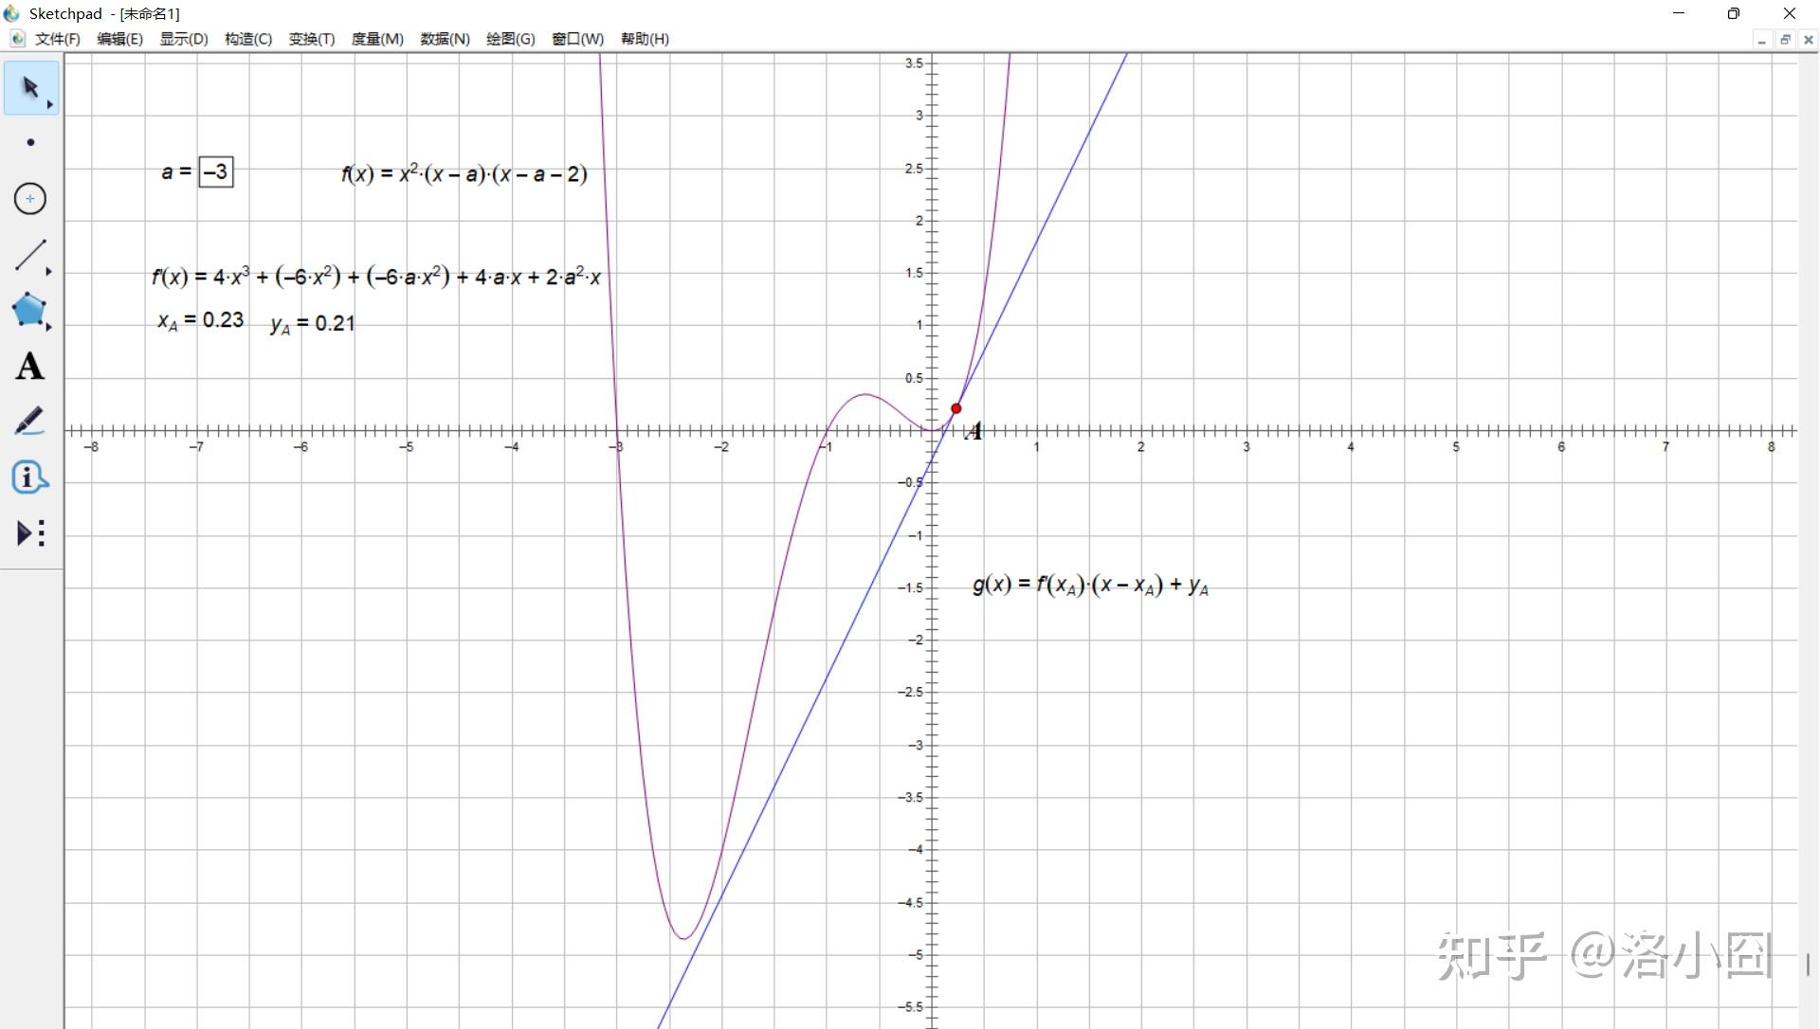Select the Text tool labeled A

click(x=29, y=367)
